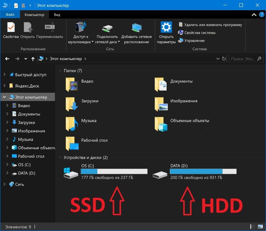Collapse the ribbon with the chevron
Viewport: 266px width, 231px height.
click(x=254, y=15)
